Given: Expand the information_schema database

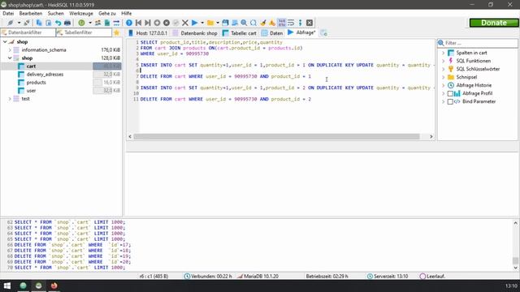Looking at the screenshot, I should 10,50.
